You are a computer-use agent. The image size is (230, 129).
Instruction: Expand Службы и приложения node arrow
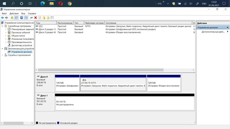[x=2, y=55]
